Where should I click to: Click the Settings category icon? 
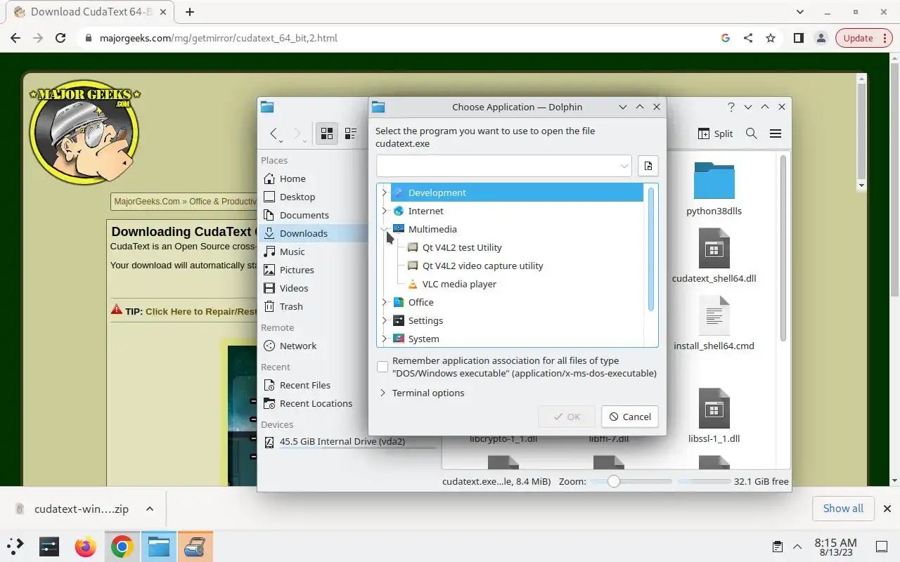[399, 320]
